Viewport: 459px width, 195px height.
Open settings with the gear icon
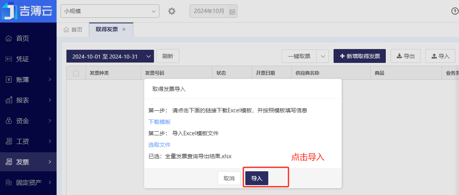point(172,11)
